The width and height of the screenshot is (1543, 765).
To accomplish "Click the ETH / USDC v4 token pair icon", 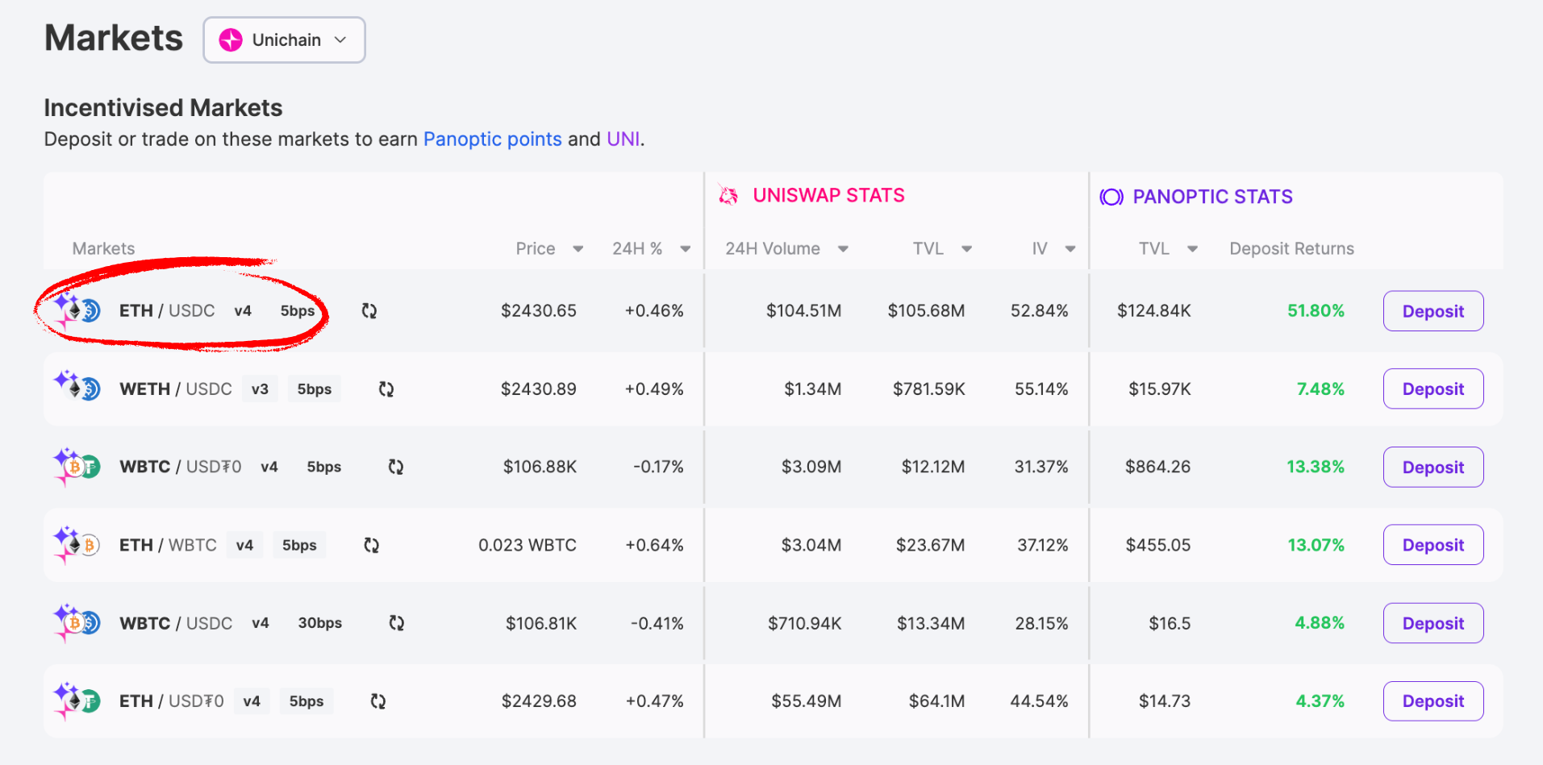I will 77,311.
